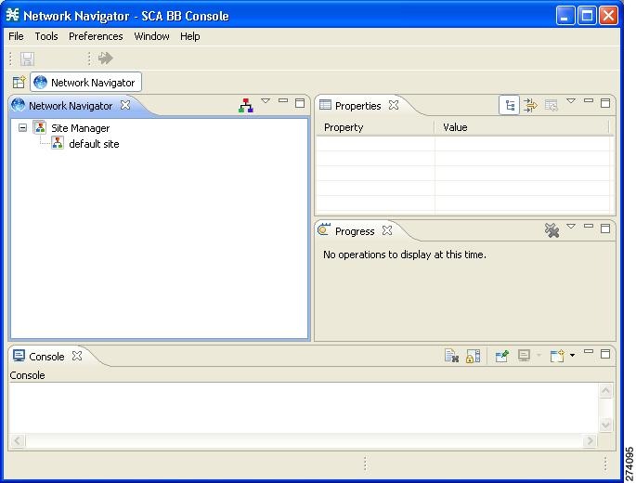636x483 pixels.
Task: Click the Display Selected Console icon
Action: click(524, 356)
